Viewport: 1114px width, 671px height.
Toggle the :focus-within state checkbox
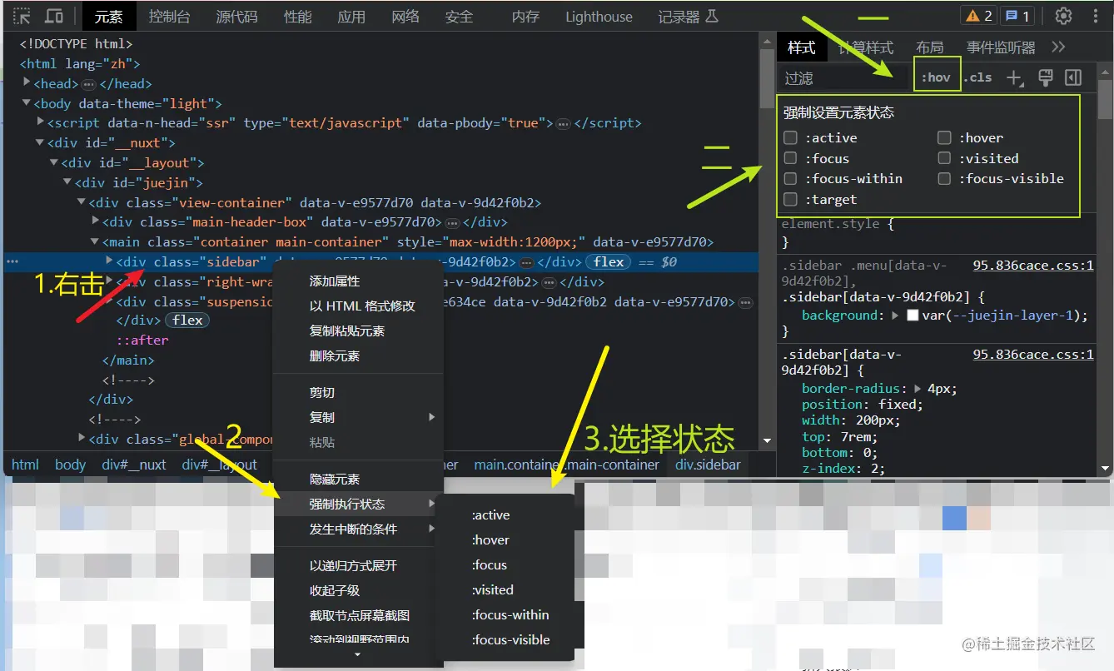(x=790, y=178)
